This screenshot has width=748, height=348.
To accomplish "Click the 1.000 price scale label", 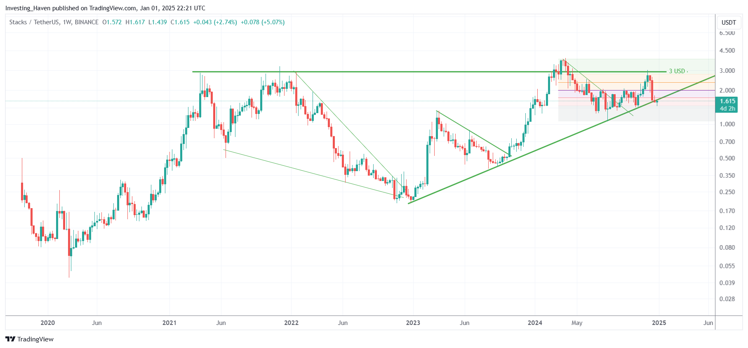I will (727, 124).
